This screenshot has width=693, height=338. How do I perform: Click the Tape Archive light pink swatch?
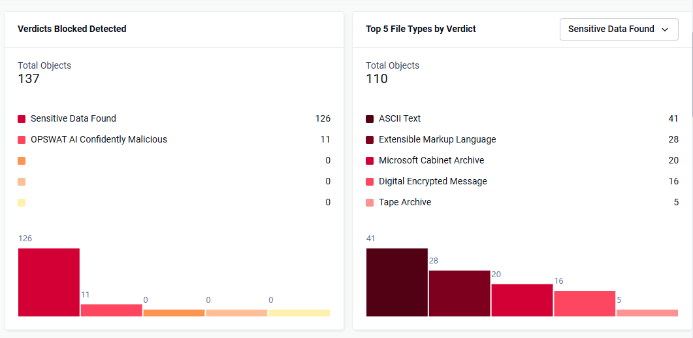click(x=370, y=203)
